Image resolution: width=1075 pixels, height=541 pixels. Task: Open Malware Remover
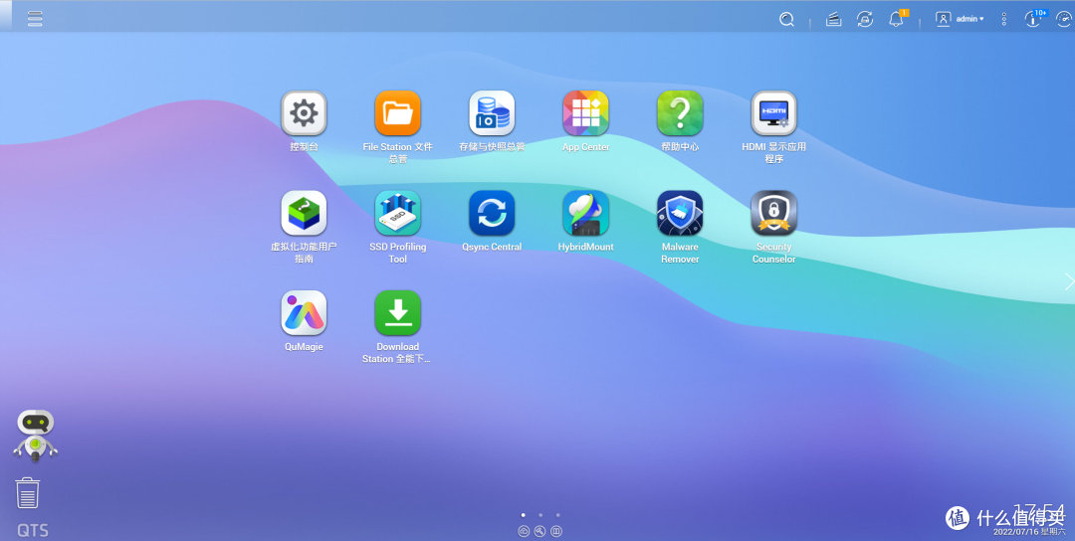pos(680,213)
